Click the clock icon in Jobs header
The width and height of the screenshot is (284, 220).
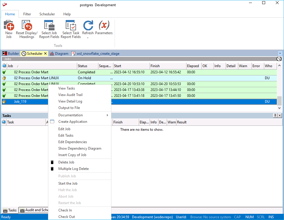coord(279,59)
